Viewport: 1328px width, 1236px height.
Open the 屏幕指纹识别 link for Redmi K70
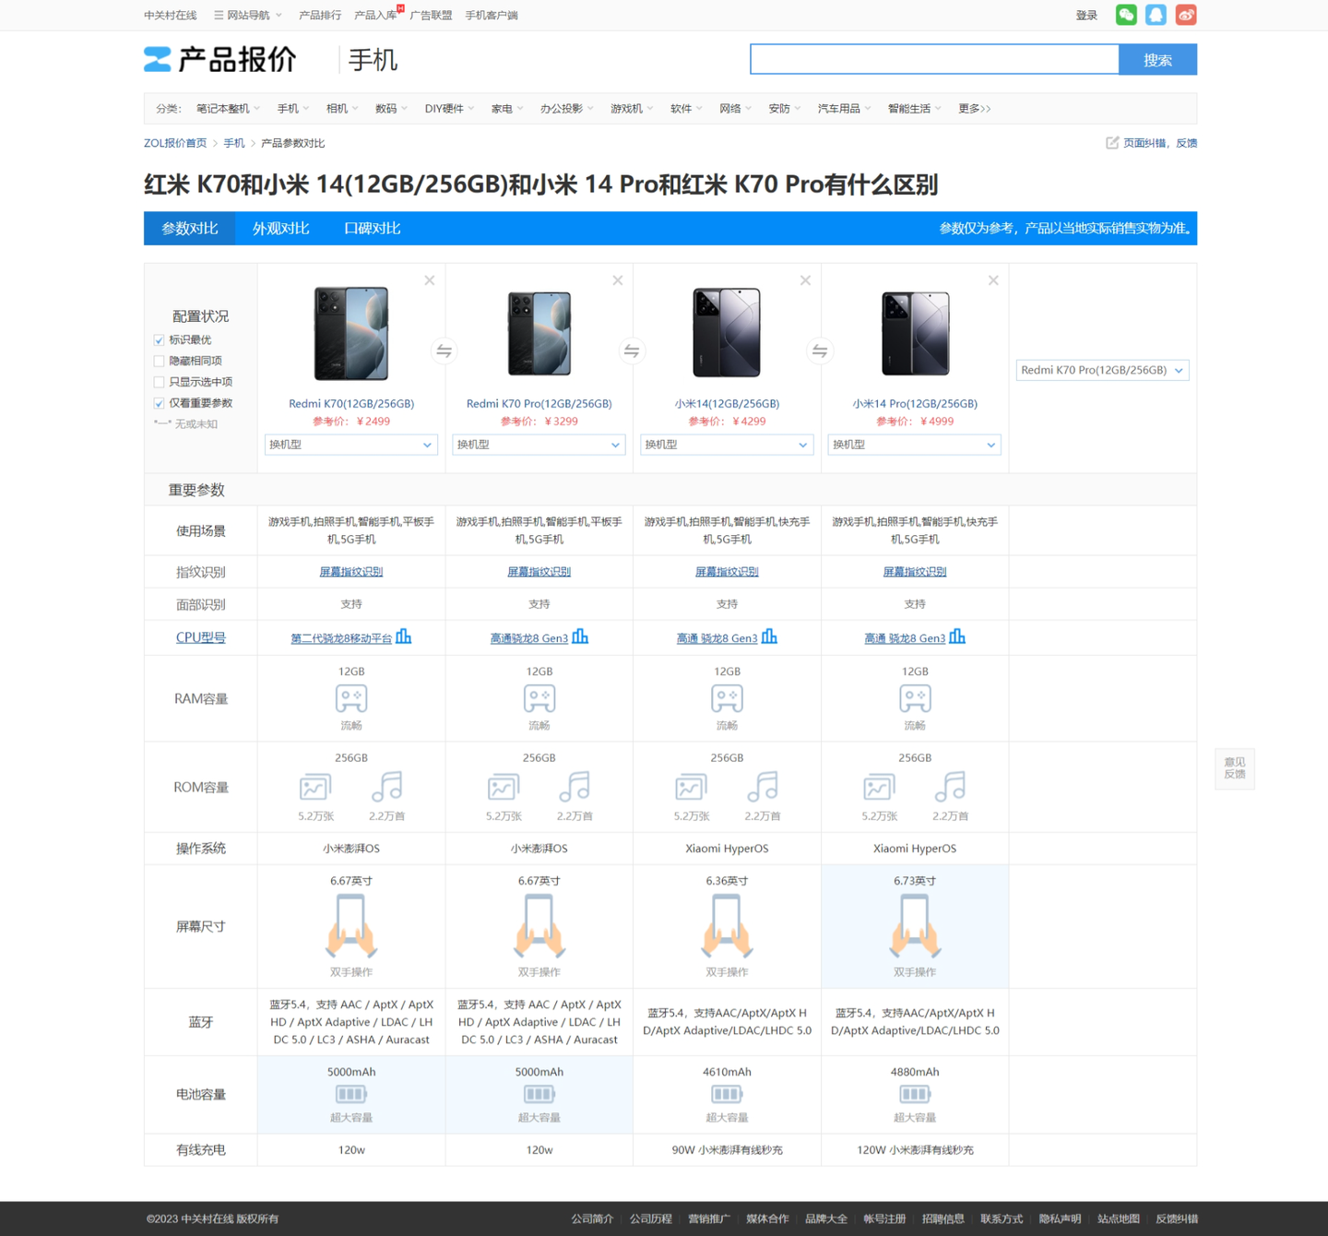tap(350, 571)
